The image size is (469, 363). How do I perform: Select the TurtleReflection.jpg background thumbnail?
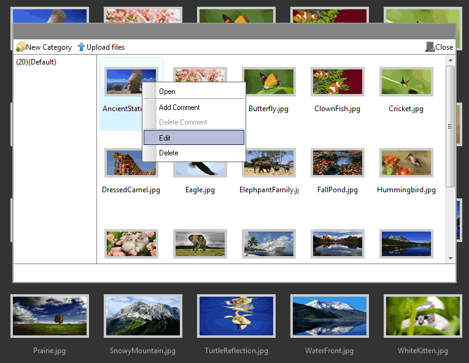click(236, 316)
